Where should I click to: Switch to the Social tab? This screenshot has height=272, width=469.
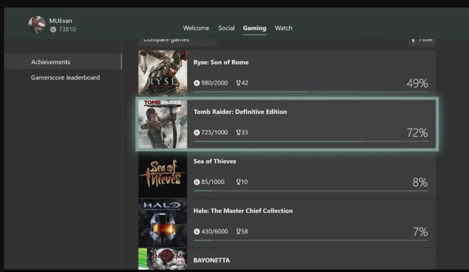pyautogui.click(x=227, y=28)
